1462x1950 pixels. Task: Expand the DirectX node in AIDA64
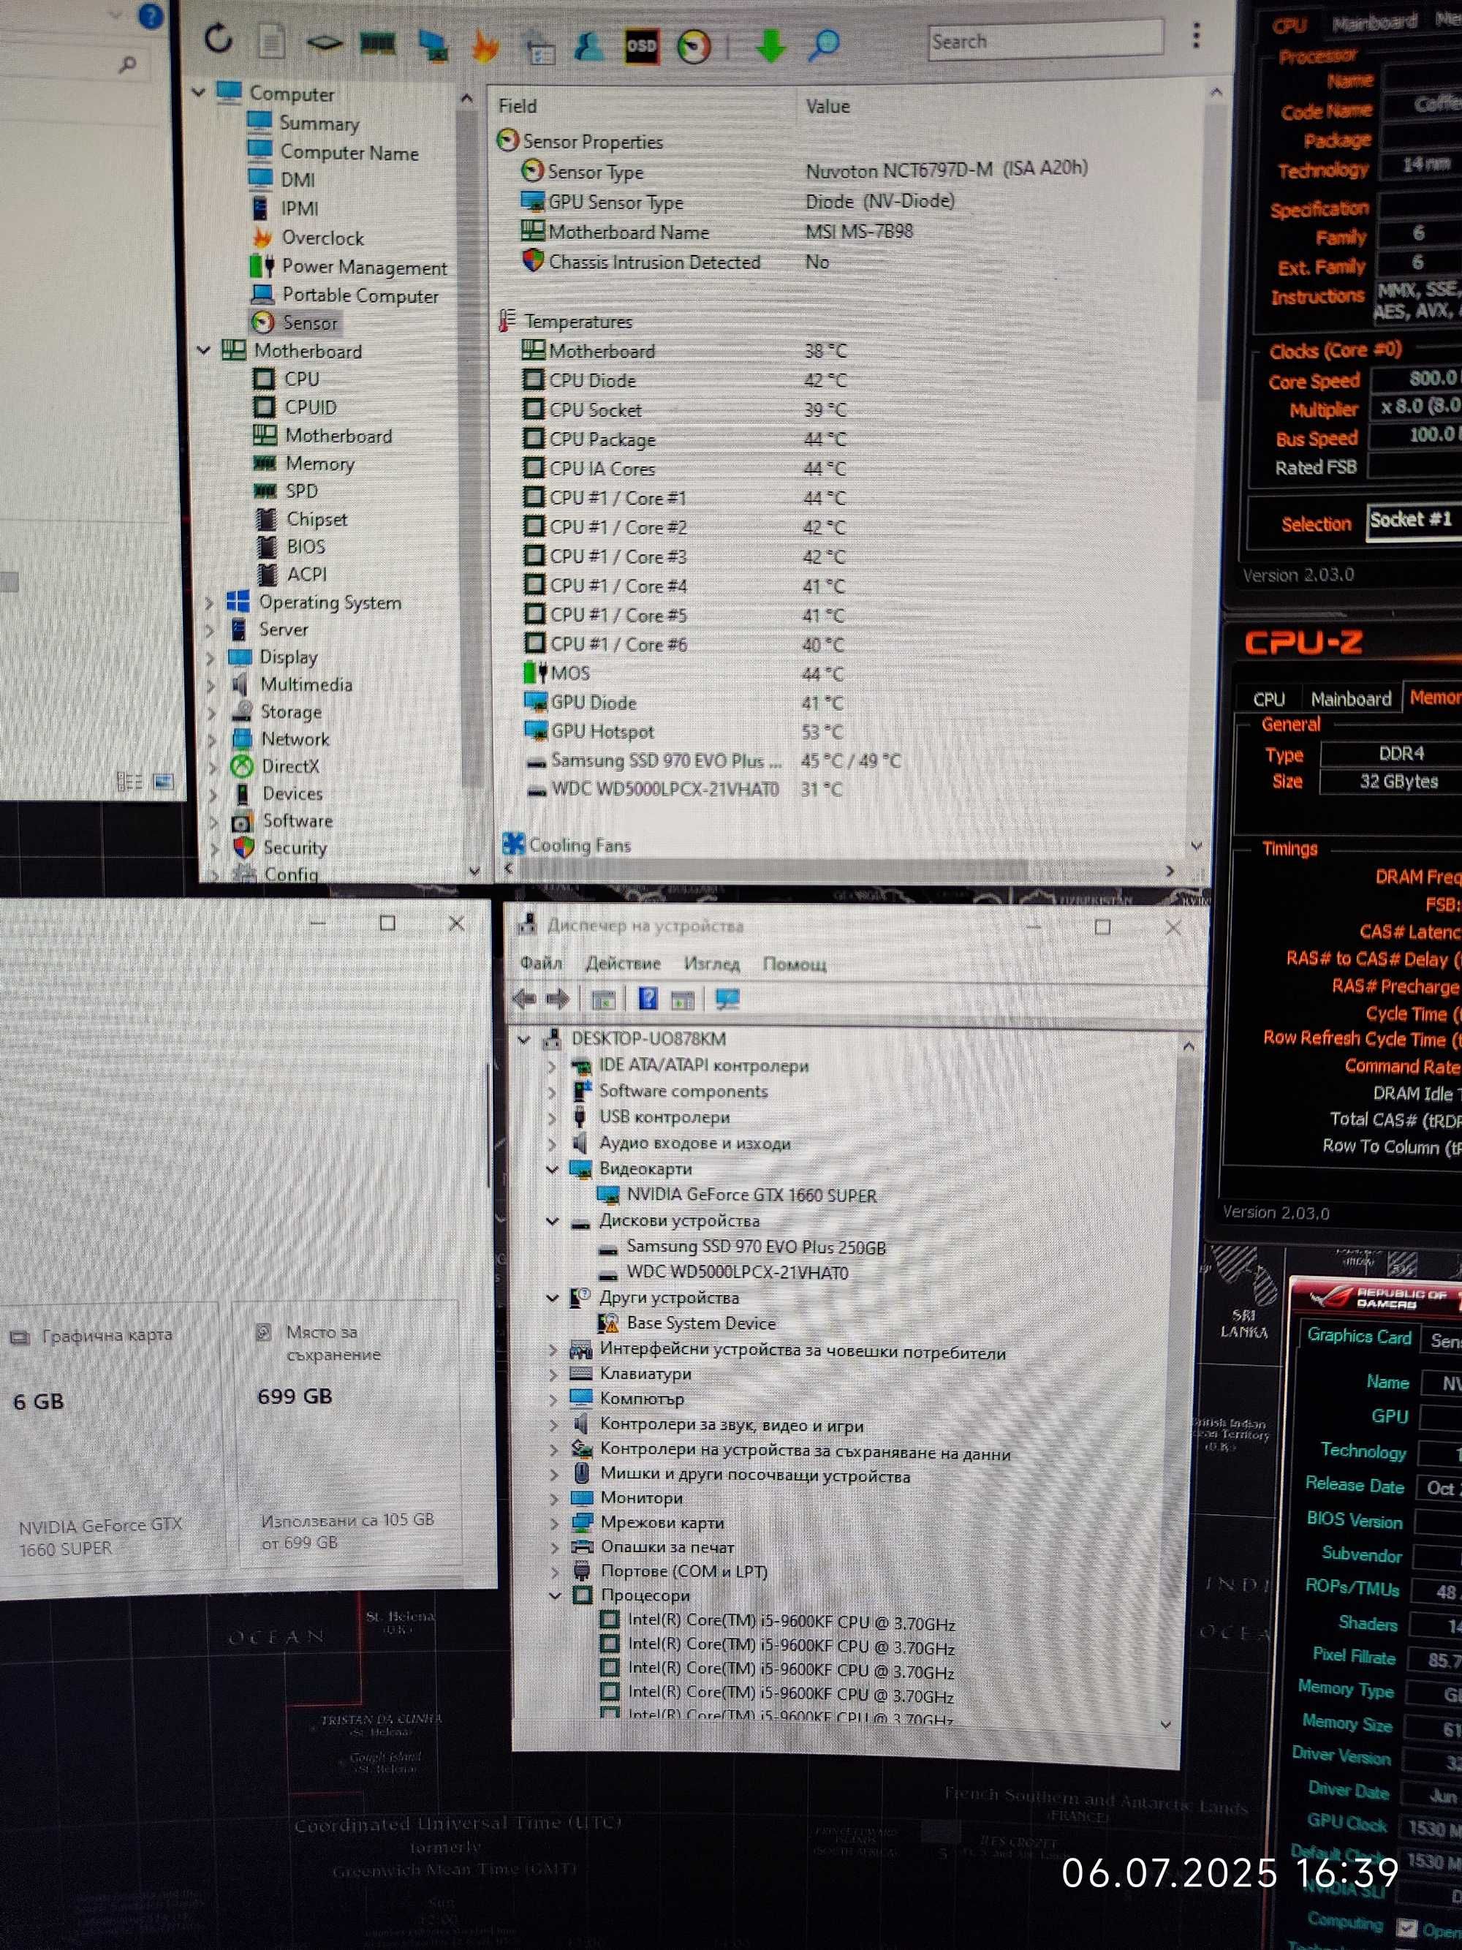[213, 767]
